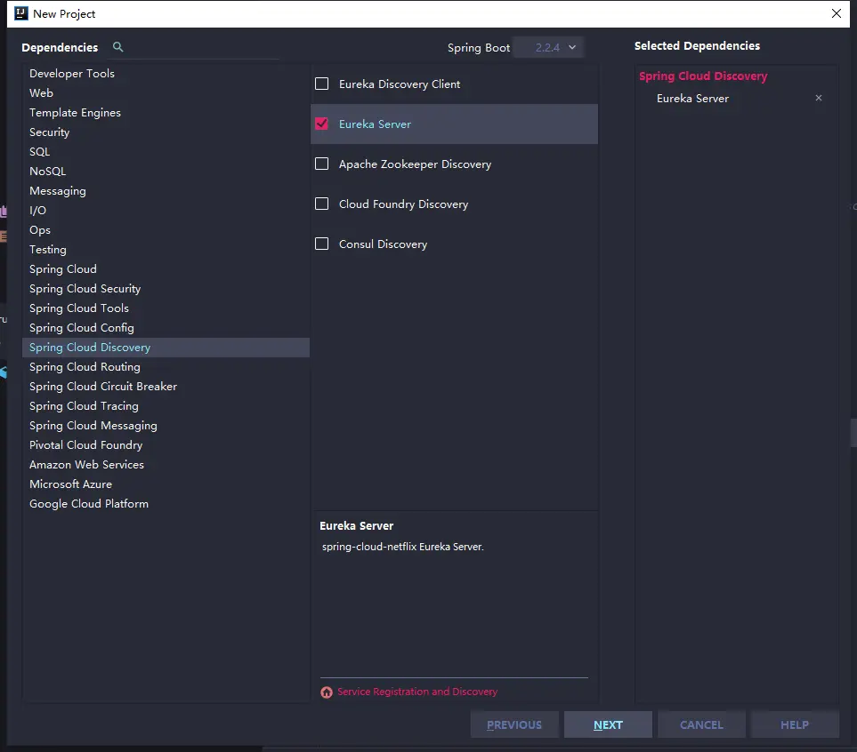
Task: Click the Apache Zookeeper Discovery label
Action: point(415,164)
